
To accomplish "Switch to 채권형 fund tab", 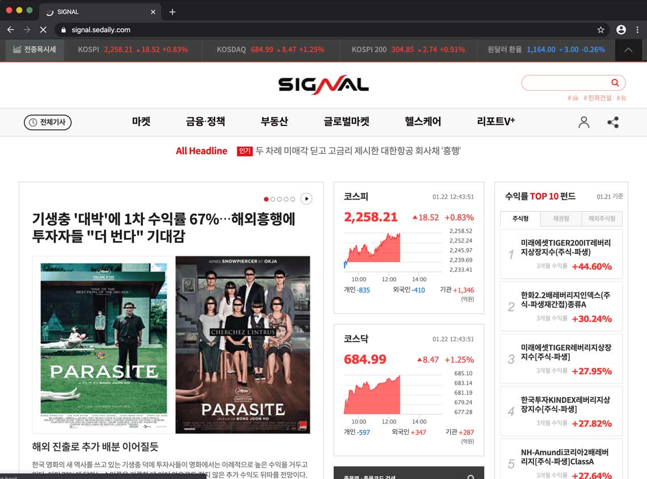I will pyautogui.click(x=561, y=218).
